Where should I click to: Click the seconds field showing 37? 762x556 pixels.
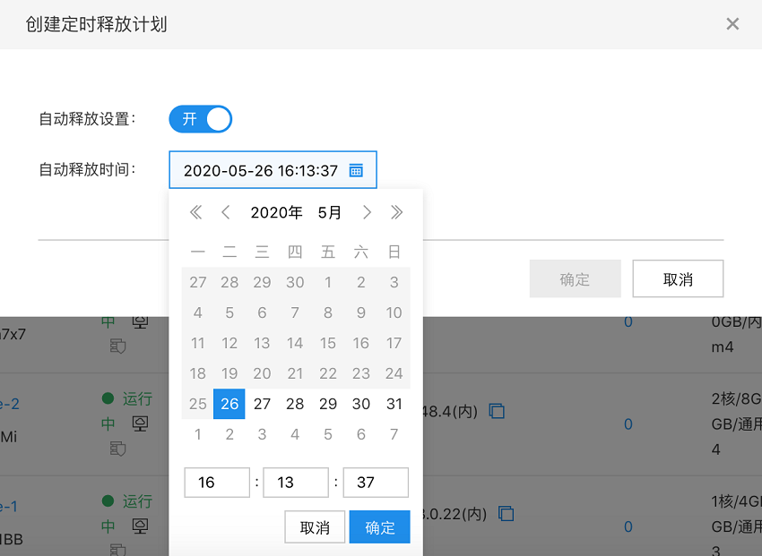(x=375, y=483)
